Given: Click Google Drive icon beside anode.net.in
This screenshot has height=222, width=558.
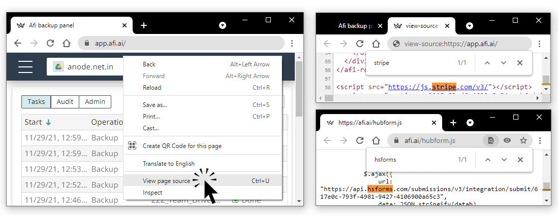Looking at the screenshot, I should [x=58, y=66].
